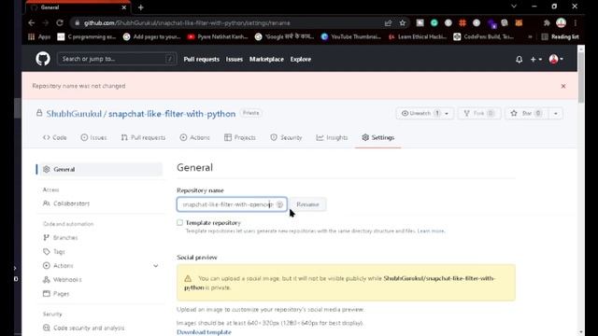Image resolution: width=598 pixels, height=336 pixels.
Task: Close the General browser tab
Action: pos(124,7)
